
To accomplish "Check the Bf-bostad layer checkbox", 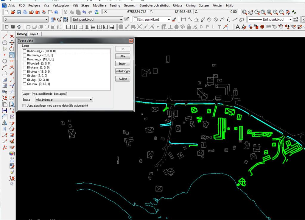I will pyautogui.click(x=24, y=63).
